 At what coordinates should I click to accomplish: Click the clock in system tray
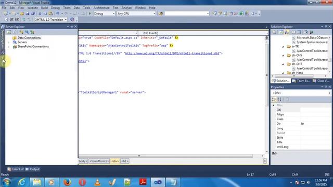click(321, 182)
